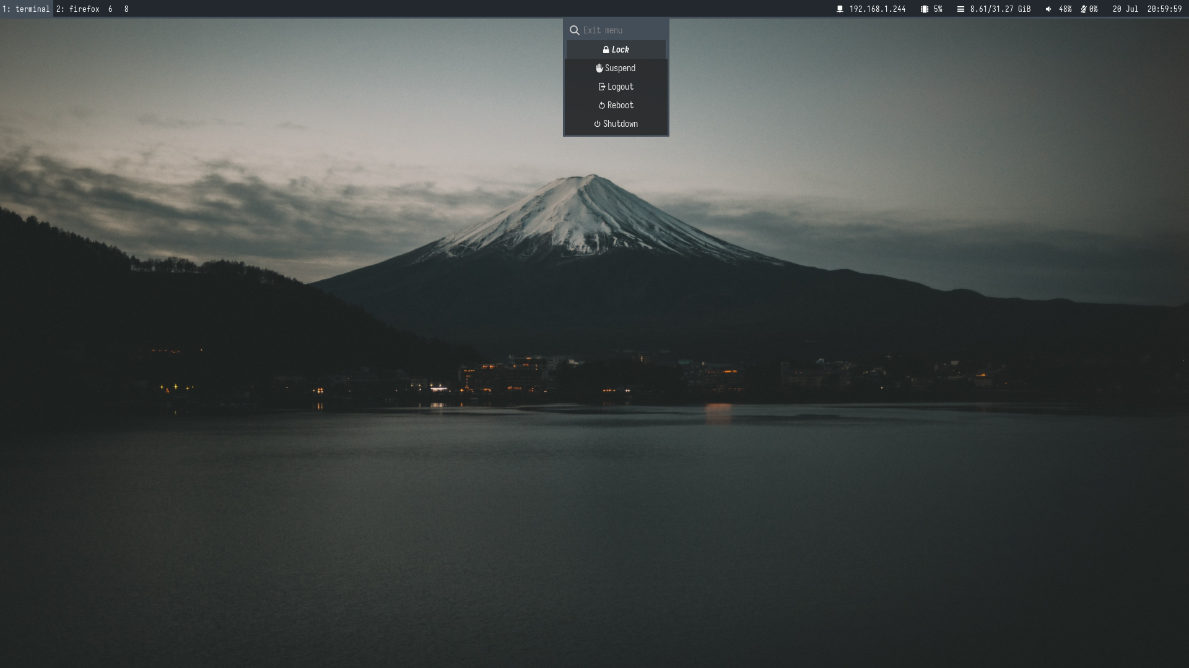Click the padlock icon next to Lock
The height and width of the screenshot is (668, 1189).
606,49
